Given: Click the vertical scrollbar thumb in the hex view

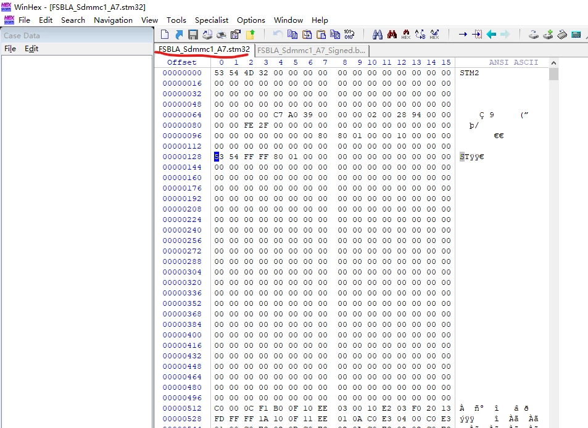Looking at the screenshot, I should [553, 74].
